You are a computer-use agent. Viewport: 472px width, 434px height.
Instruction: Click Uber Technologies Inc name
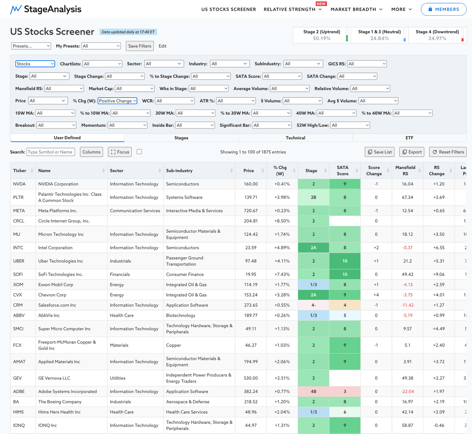[61, 261]
